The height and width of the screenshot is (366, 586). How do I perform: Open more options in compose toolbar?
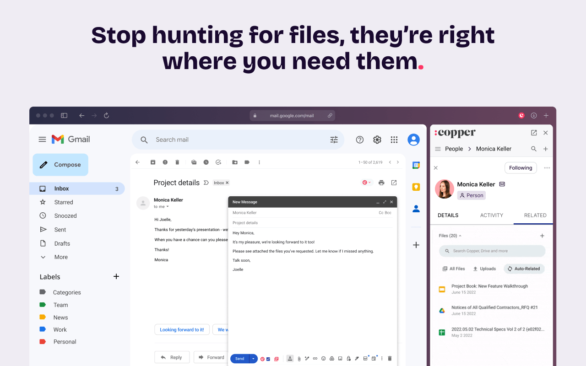click(382, 359)
